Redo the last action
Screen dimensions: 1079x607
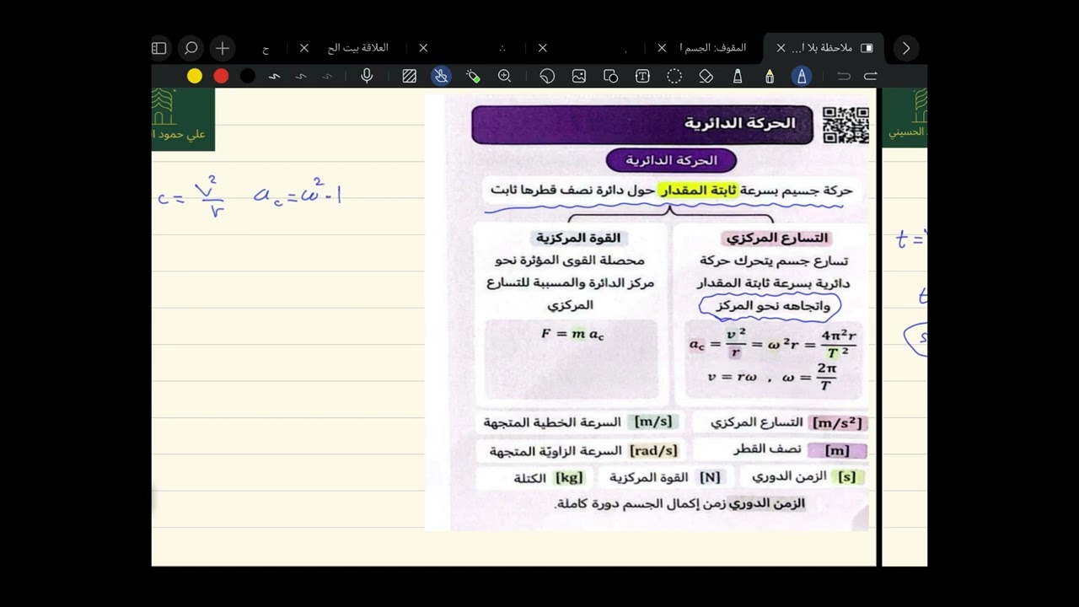click(x=871, y=76)
